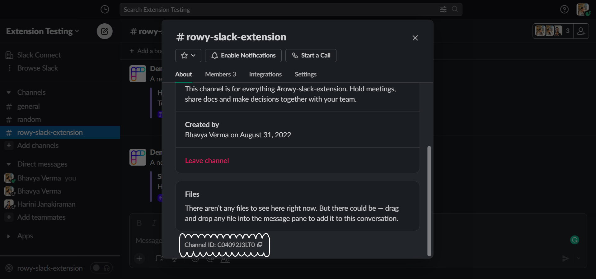
Task: Expand the Apps section
Action: click(9, 236)
